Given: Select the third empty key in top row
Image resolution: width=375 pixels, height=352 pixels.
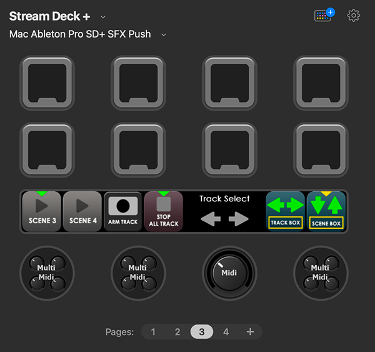Looking at the screenshot, I should point(229,83).
